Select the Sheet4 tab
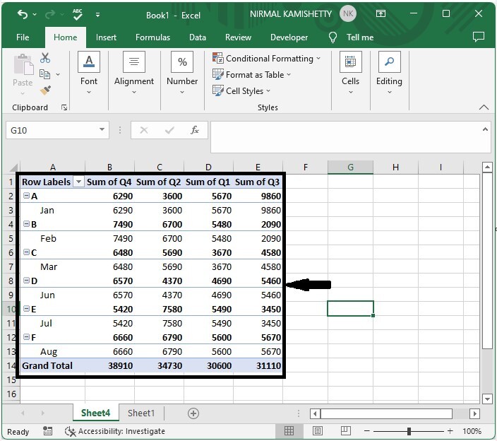 point(95,413)
